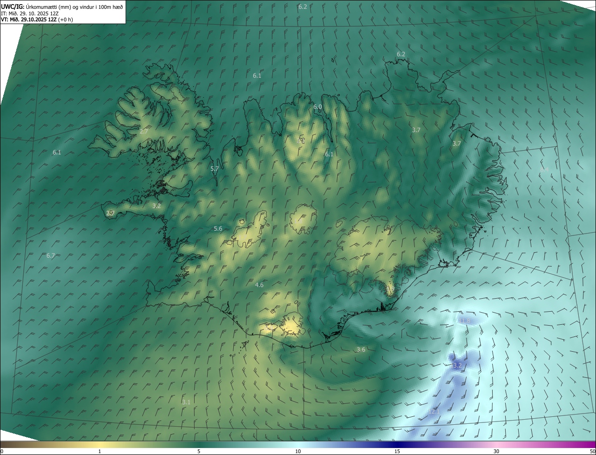Select the 5.6 value label

[218, 228]
